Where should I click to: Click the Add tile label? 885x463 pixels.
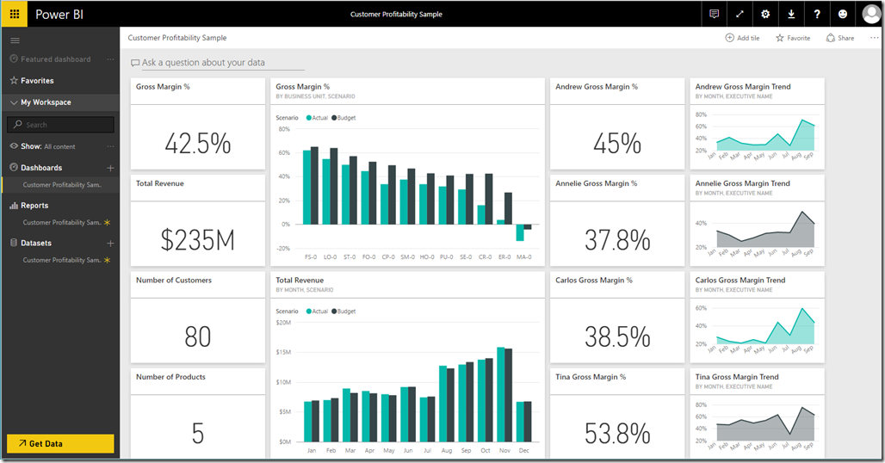click(x=748, y=38)
